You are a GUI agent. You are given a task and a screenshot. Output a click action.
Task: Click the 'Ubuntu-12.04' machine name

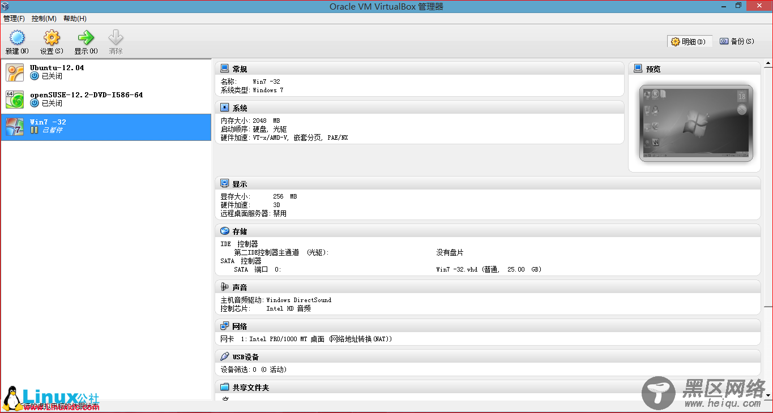(x=57, y=67)
